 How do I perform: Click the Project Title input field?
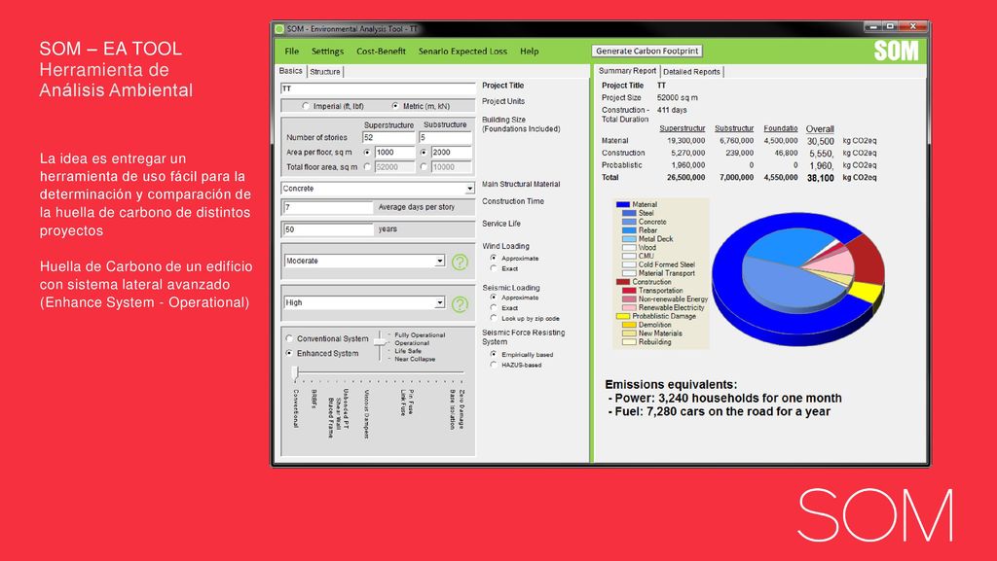[379, 88]
